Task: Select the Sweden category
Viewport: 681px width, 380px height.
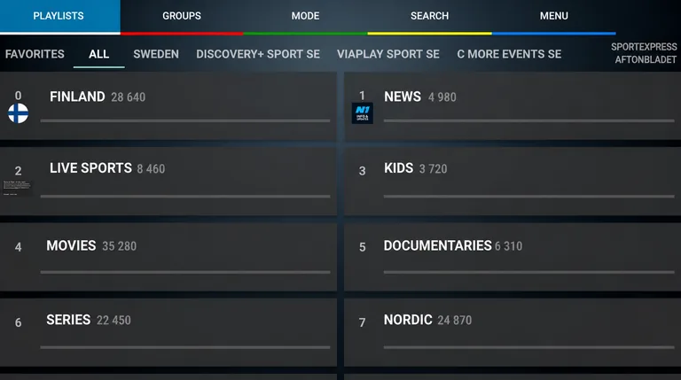Action: pyautogui.click(x=156, y=54)
